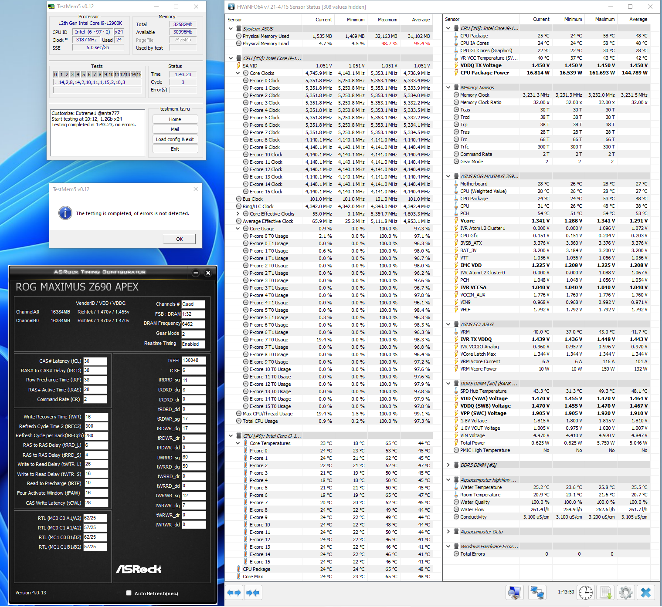Click the circle icon beside Memory Clock
Viewport: 662px width, 607px height.
456,95
